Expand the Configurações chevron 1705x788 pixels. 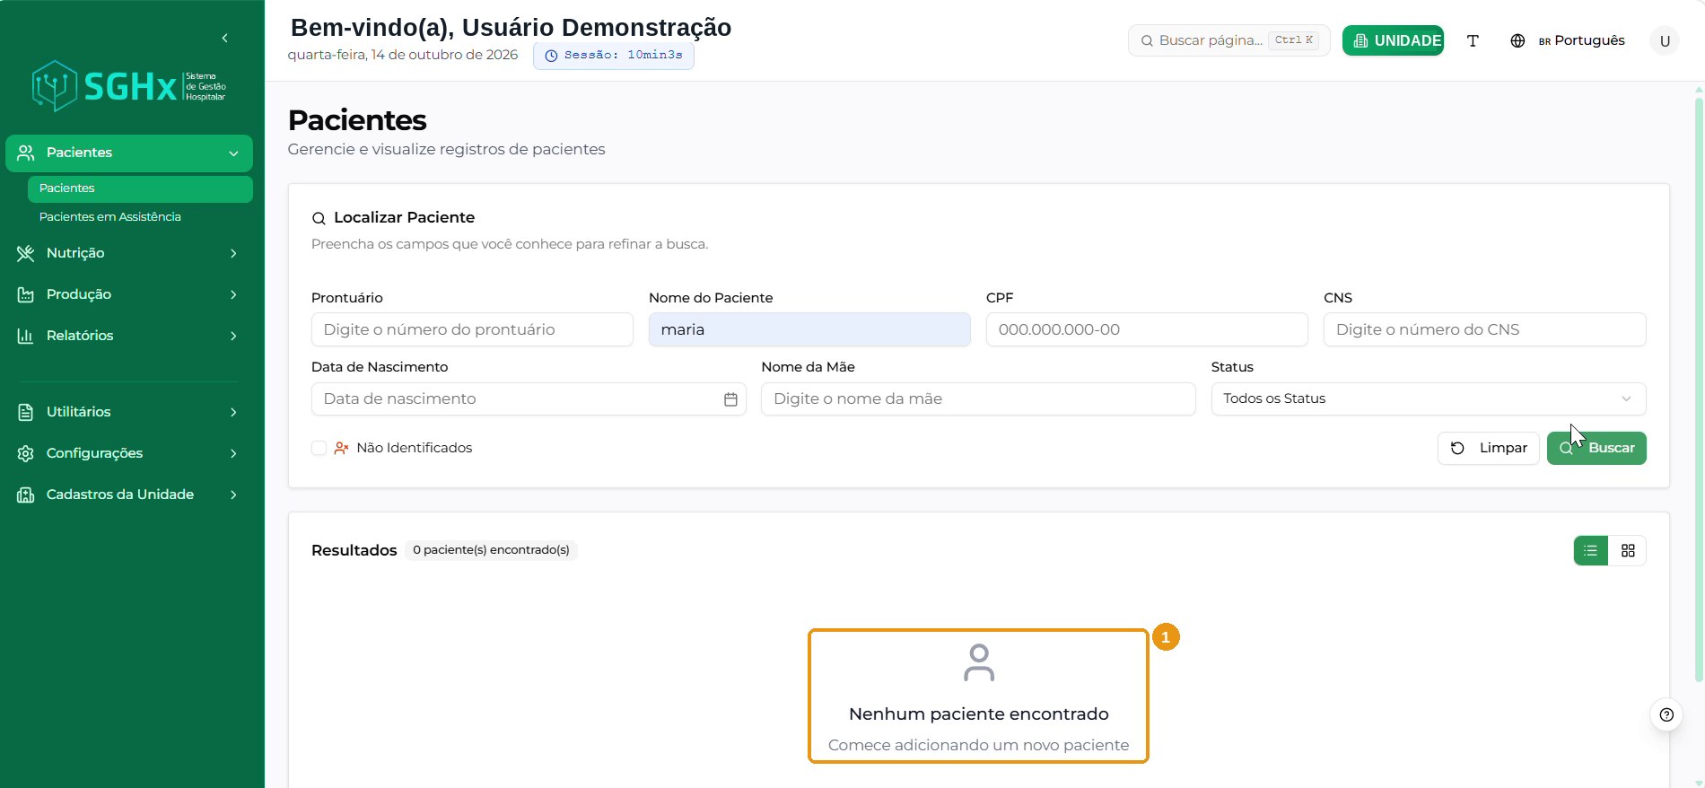coord(233,453)
